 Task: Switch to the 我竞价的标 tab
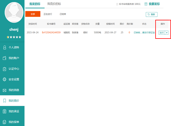click(x=54, y=4)
